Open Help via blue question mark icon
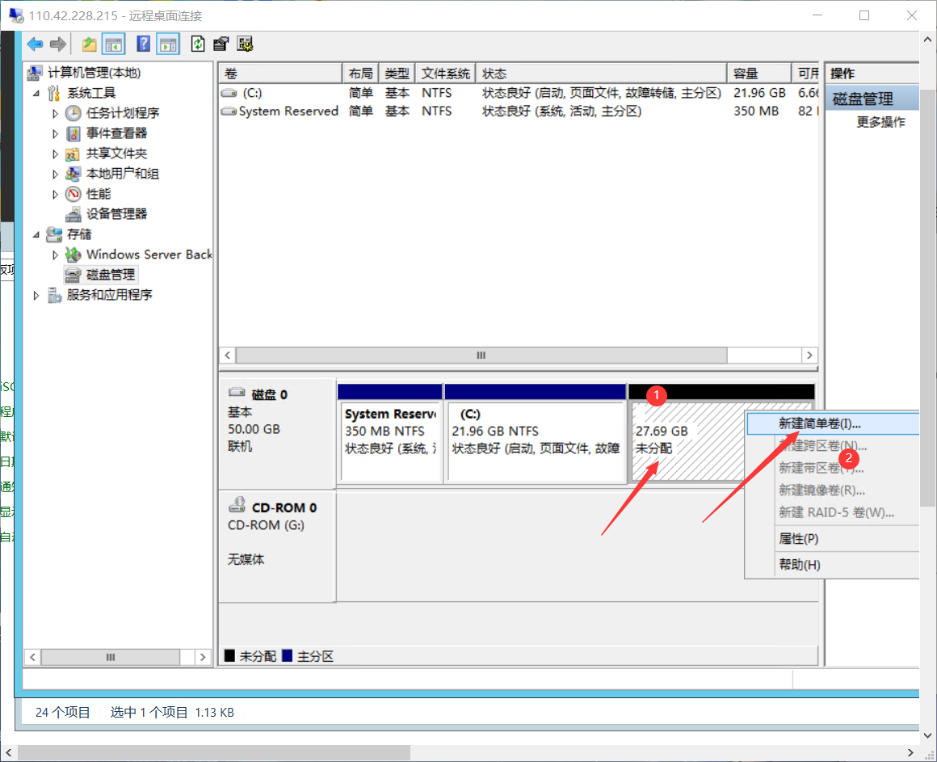Screen dimensions: 937x762 click(x=144, y=44)
